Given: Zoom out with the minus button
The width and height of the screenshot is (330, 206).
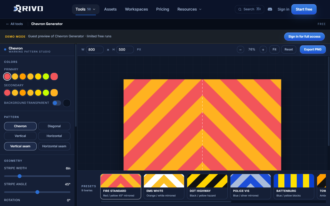Looking at the screenshot, I should click(241, 49).
